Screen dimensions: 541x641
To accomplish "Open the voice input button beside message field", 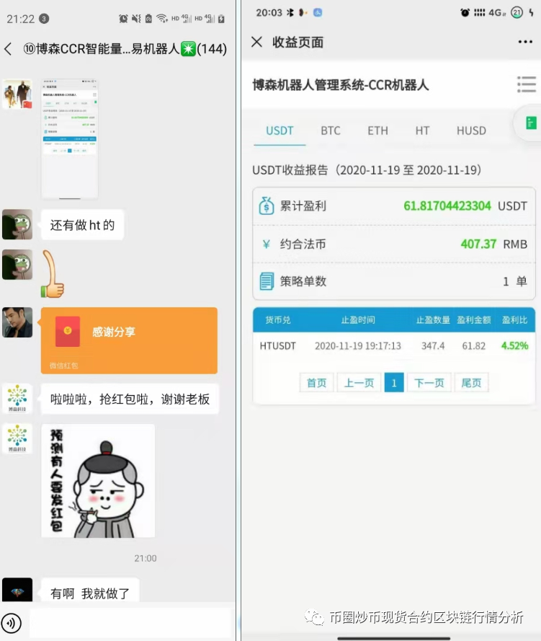I will [11, 623].
